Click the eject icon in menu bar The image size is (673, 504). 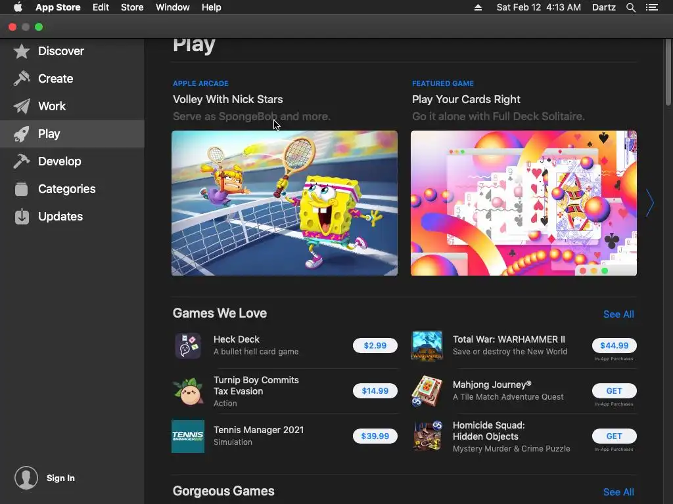click(x=478, y=7)
